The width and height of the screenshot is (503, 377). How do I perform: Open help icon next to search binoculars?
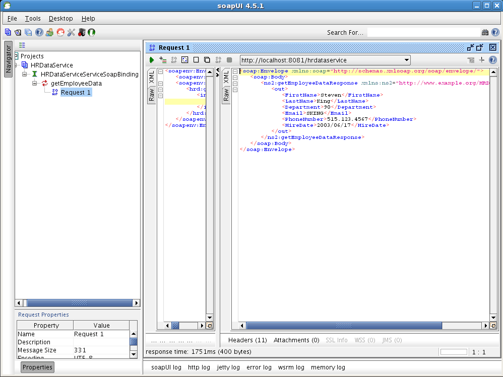[x=495, y=32]
